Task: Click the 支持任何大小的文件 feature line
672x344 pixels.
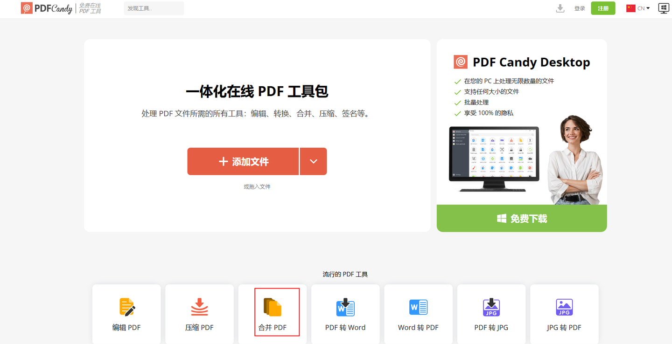Action: 491,92
